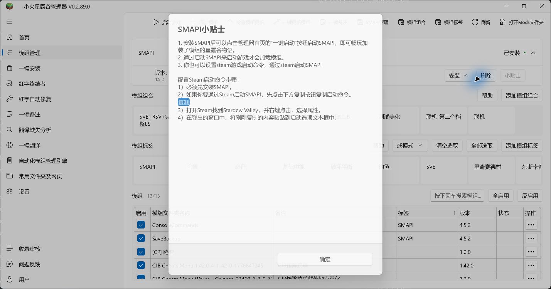The width and height of the screenshot is (551, 289).
Task: Toggle the hamburger navigation menu
Action: (10, 22)
